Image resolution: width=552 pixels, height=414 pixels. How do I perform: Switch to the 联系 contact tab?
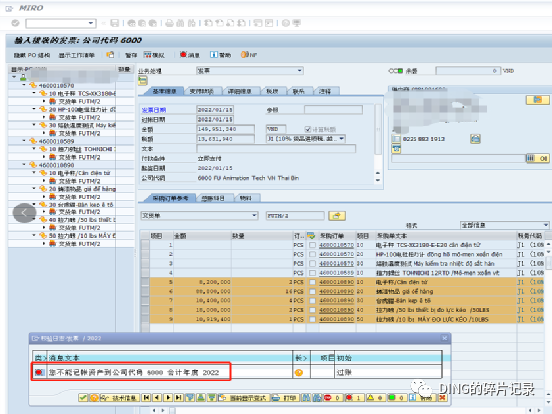click(299, 91)
